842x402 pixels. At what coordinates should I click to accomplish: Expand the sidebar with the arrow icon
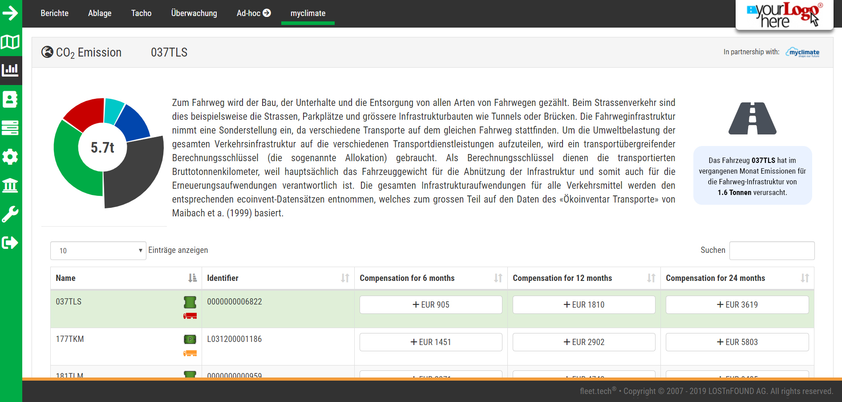point(10,13)
